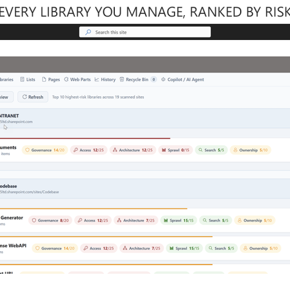Click Sprawl chart icon in WebAPI row
Viewport: 290px width, 290px height.
point(172,248)
